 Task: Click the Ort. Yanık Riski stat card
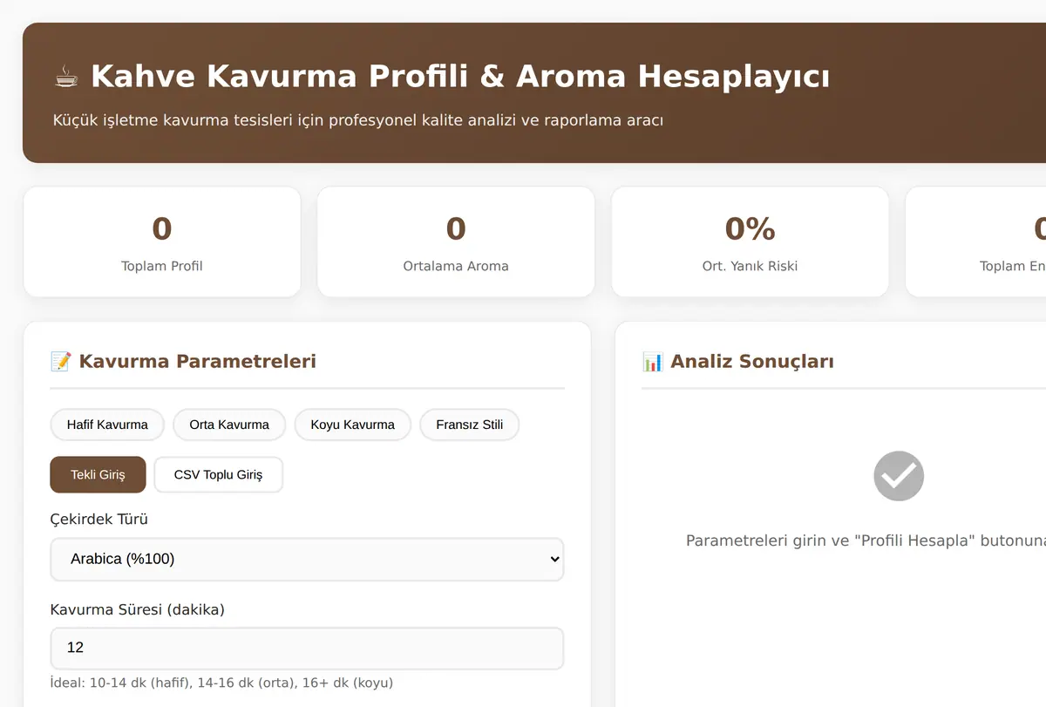click(751, 241)
